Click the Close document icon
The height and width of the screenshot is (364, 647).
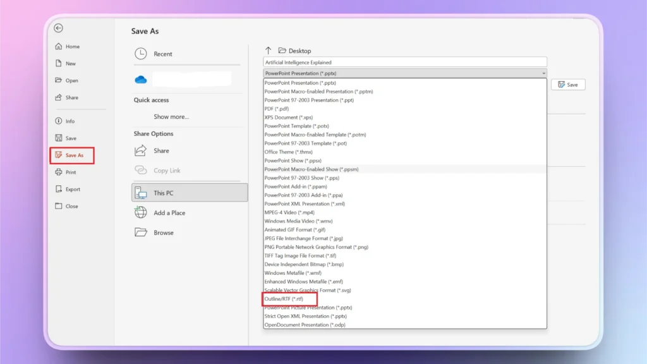(x=59, y=206)
